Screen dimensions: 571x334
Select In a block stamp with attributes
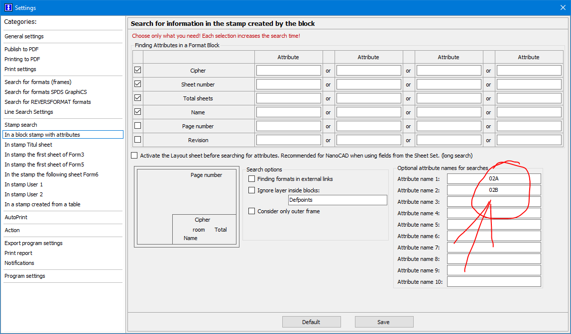(x=63, y=135)
